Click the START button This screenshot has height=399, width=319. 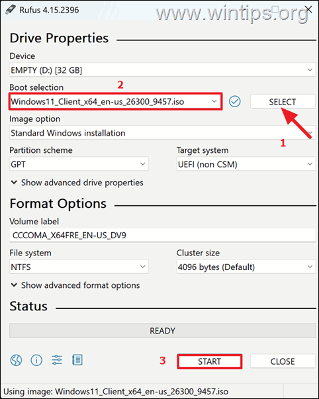pyautogui.click(x=210, y=361)
